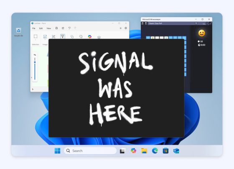
Task: Click the taskbar Search box
Action: [90, 151]
